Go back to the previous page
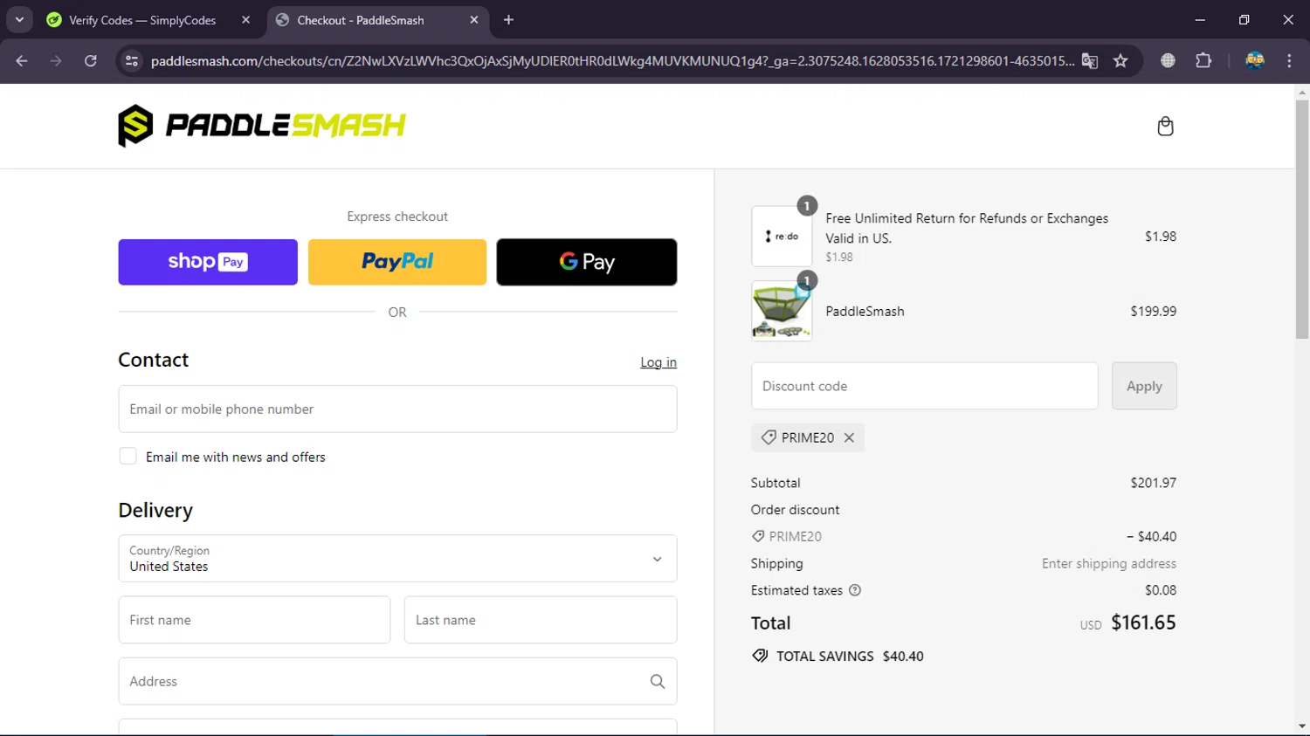This screenshot has height=736, width=1310. point(22,61)
